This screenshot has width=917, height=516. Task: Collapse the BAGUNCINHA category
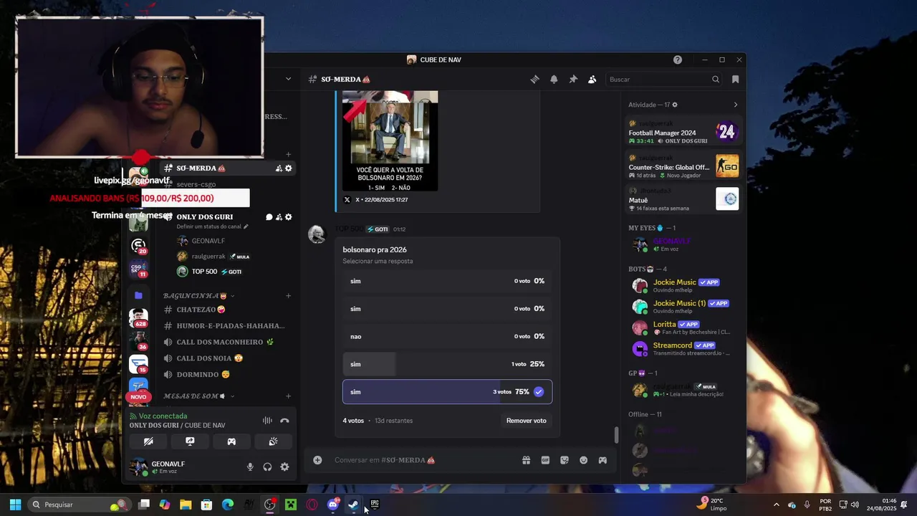point(199,296)
